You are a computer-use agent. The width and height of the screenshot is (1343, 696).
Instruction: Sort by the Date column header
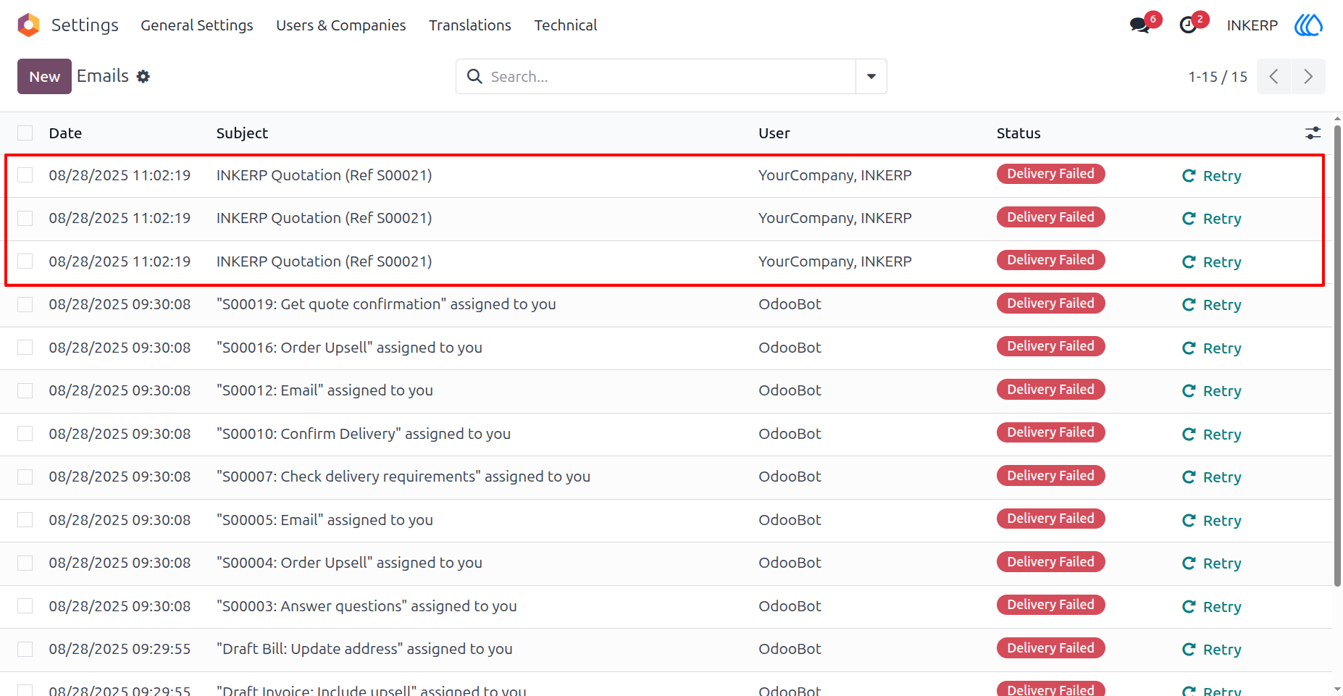(65, 133)
